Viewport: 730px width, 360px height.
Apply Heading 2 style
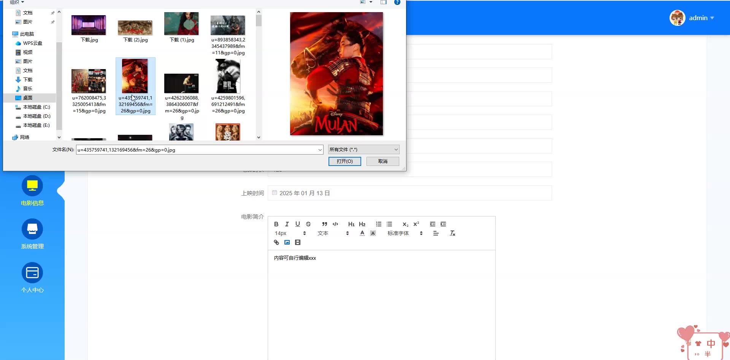(x=362, y=224)
